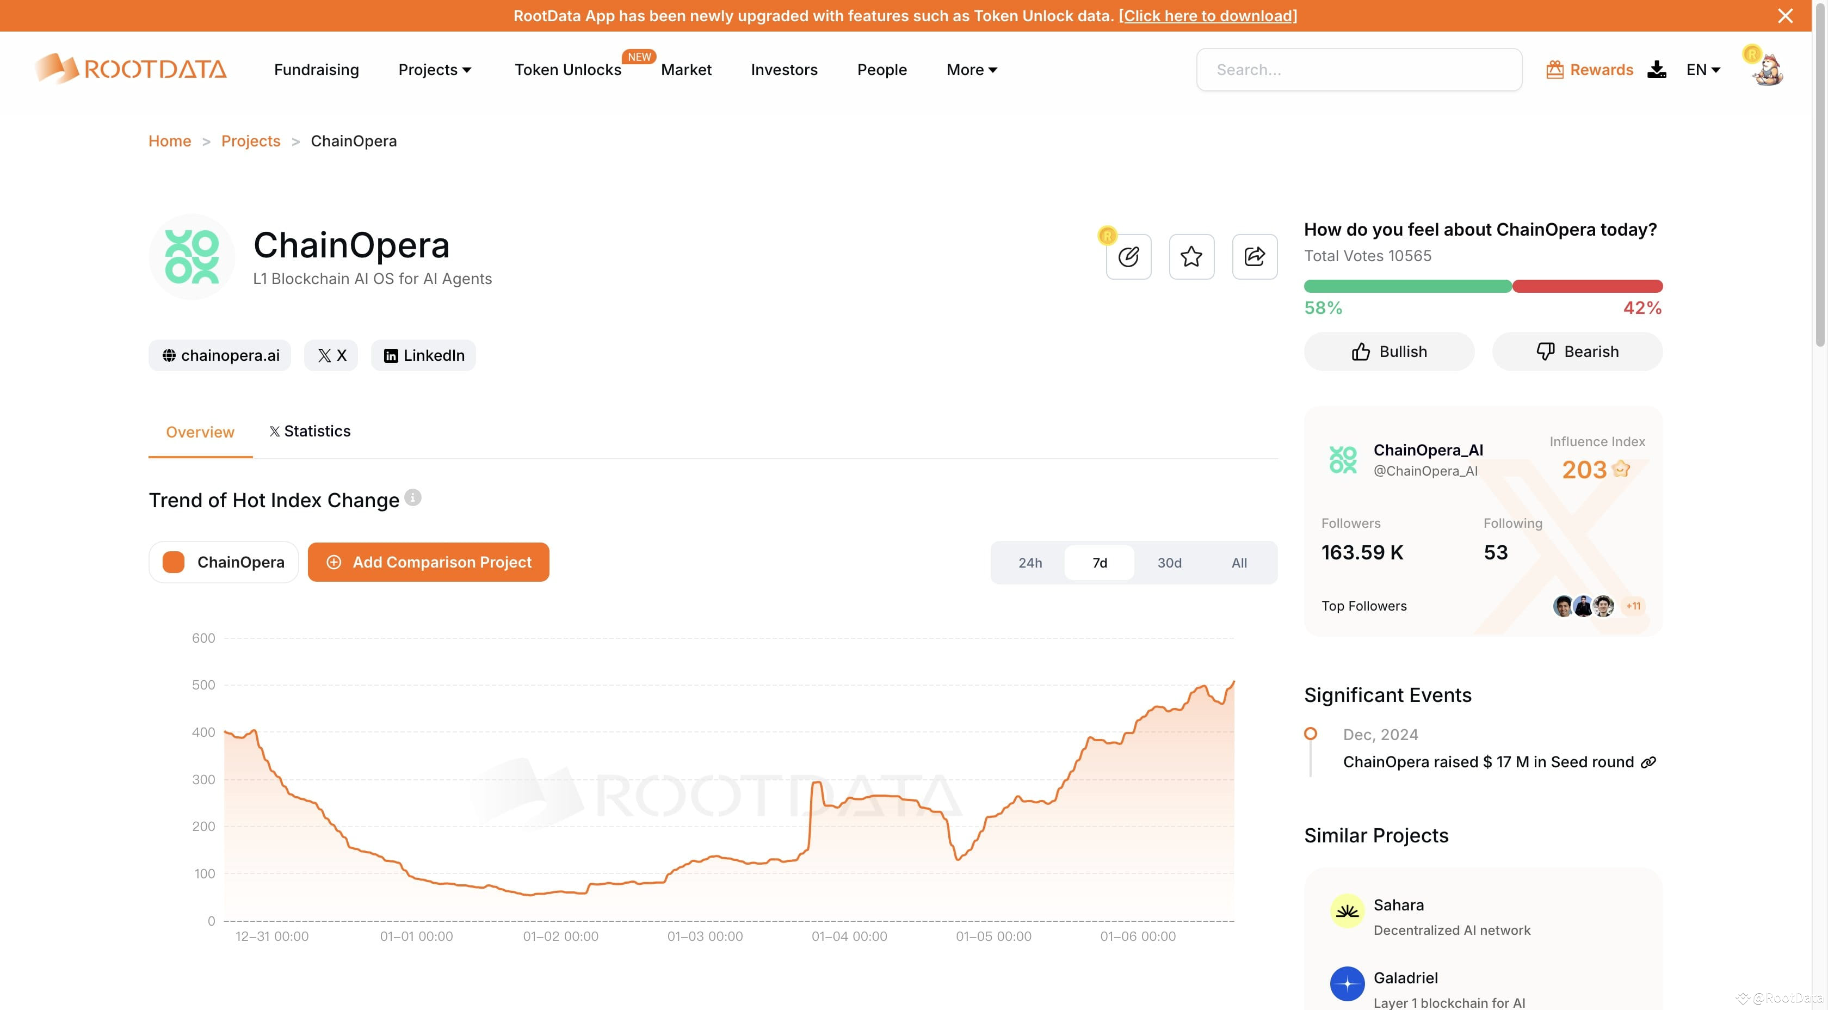Screen dimensions: 1828x1010
Task: Open the More navigation dropdown
Action: click(970, 69)
